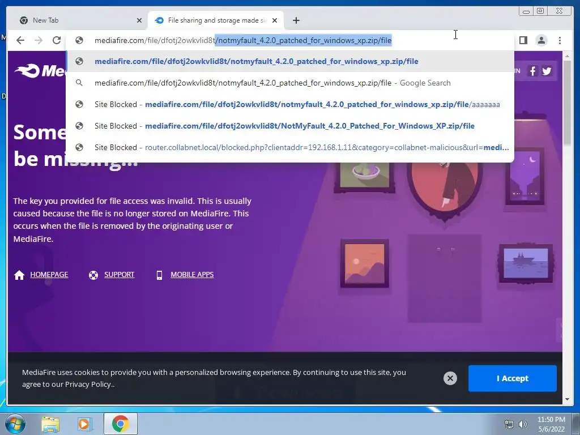Screen dimensions: 580x435
Task: Open Windows Explorer from the taskbar
Action: (x=50, y=424)
